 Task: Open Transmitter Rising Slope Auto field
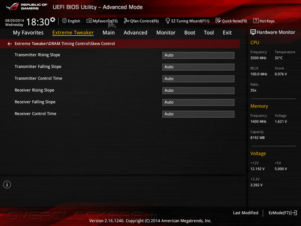click(x=198, y=55)
